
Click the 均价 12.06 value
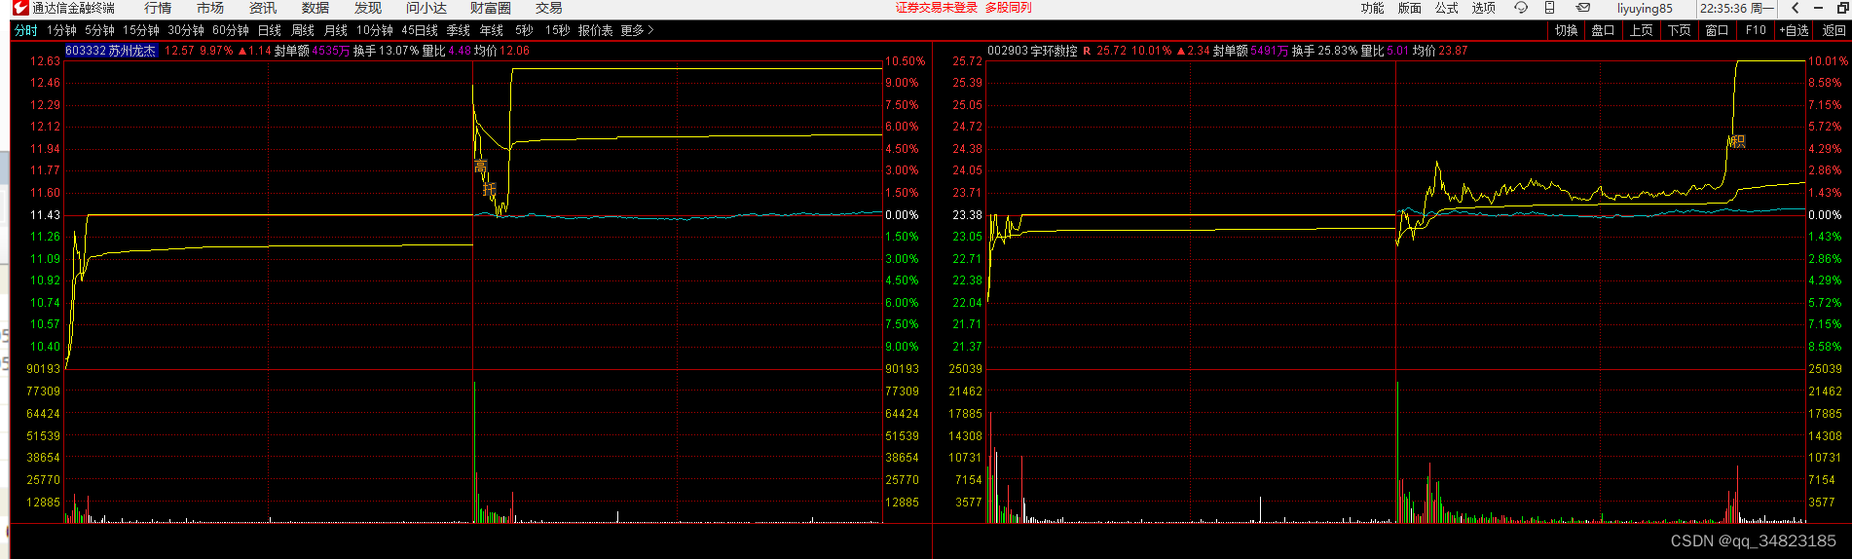click(x=502, y=51)
